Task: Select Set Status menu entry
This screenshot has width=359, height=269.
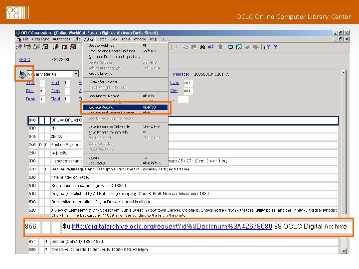Action: click(x=125, y=163)
